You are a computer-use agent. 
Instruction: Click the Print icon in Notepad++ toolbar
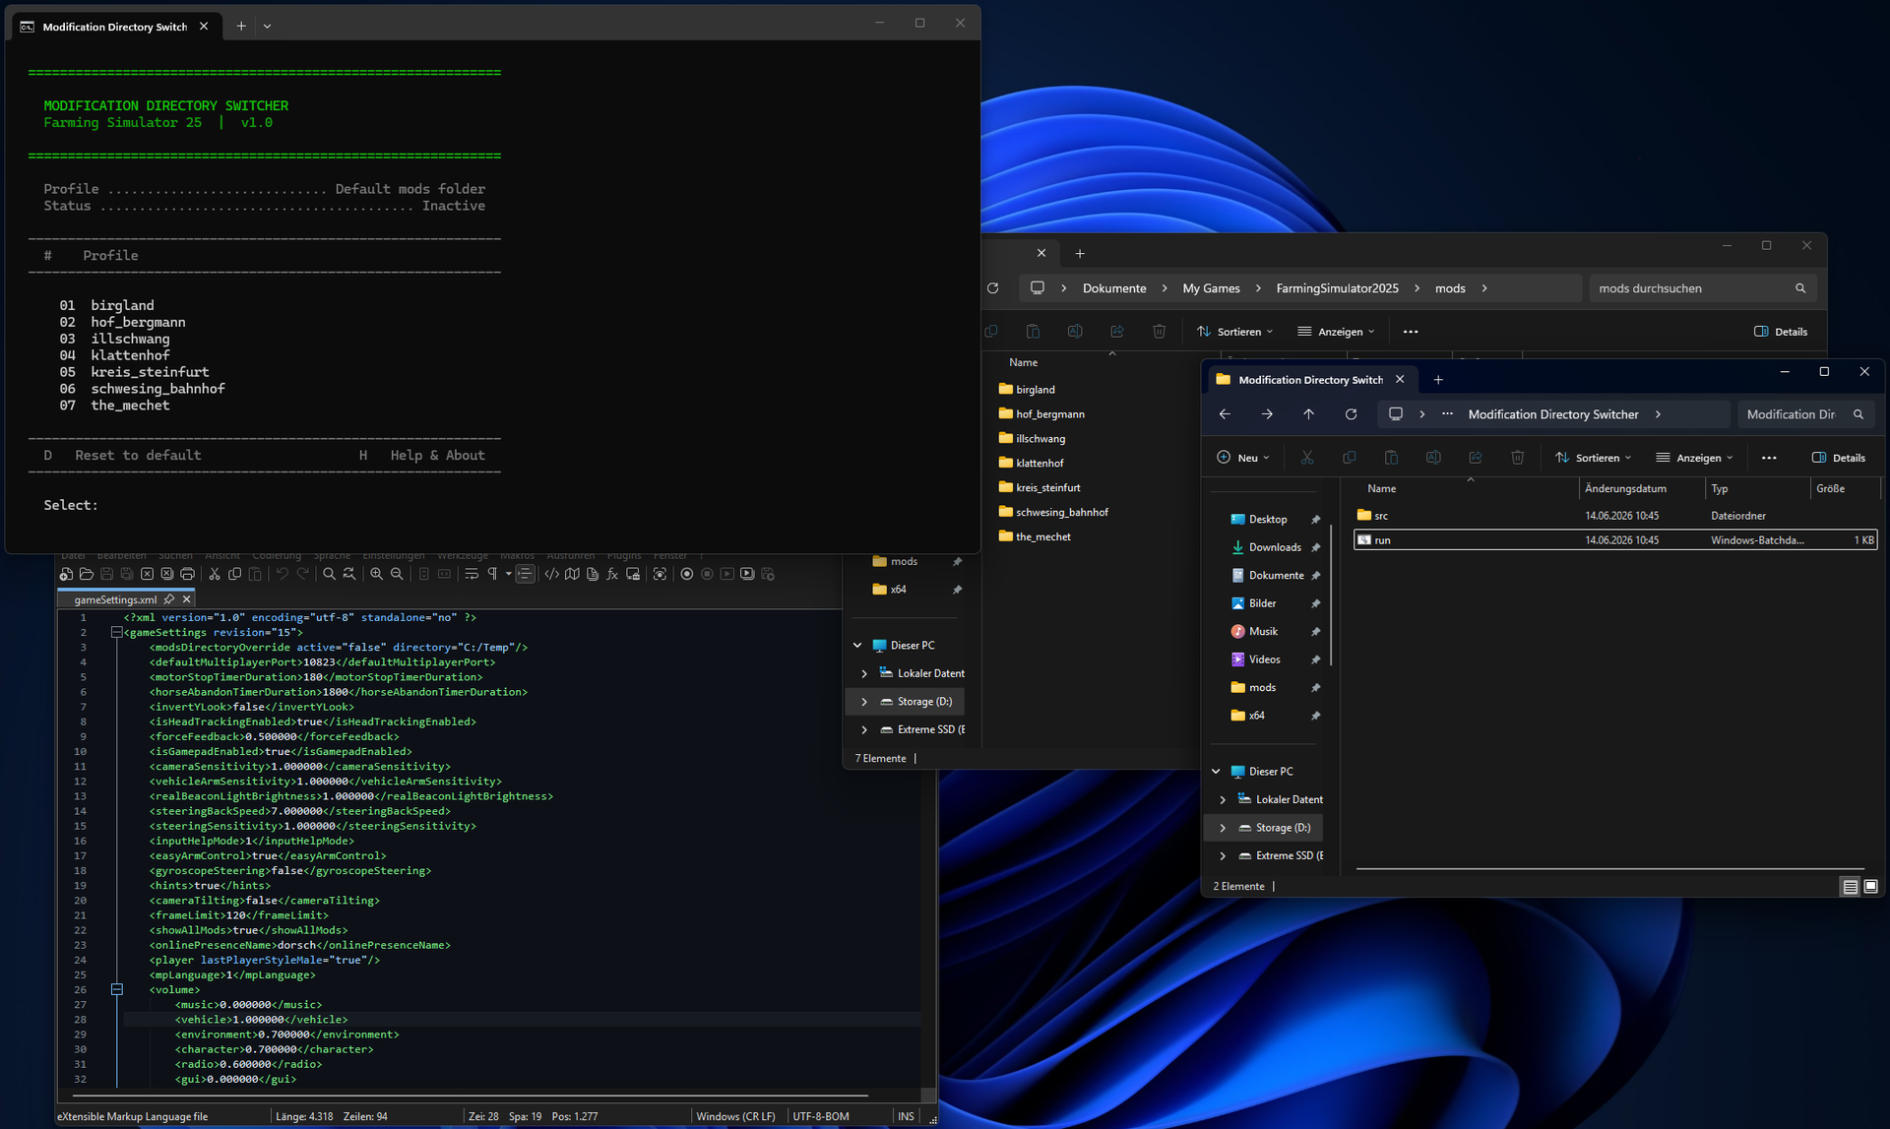coord(187,574)
